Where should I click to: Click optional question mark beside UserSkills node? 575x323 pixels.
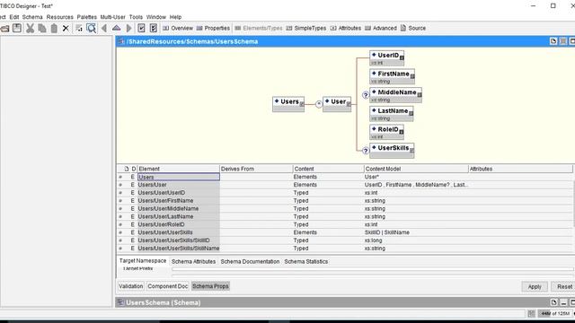pos(366,151)
